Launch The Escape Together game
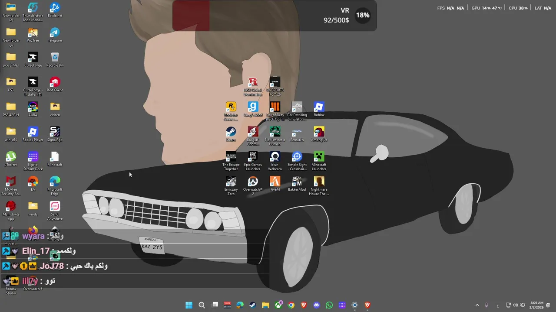556x312 pixels. coord(231,161)
